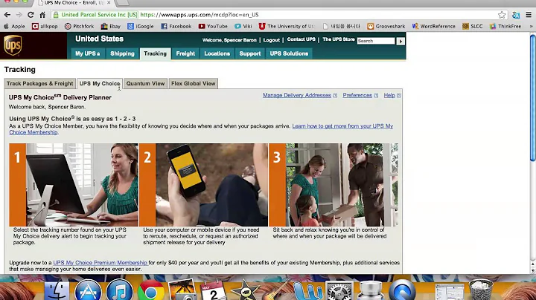Open iPhoto from the dock
This screenshot has height=300, width=536.
coord(182,290)
